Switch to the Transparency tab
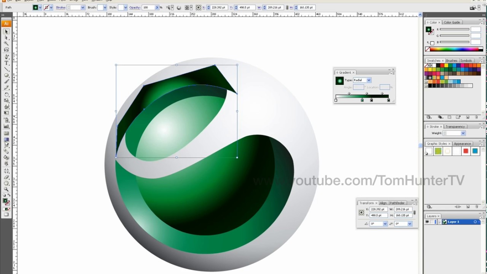 point(455,127)
